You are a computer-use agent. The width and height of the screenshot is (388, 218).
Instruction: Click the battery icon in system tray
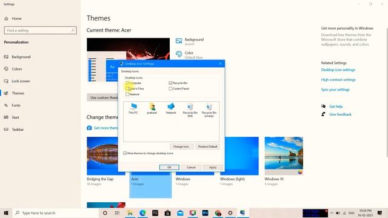point(338,213)
